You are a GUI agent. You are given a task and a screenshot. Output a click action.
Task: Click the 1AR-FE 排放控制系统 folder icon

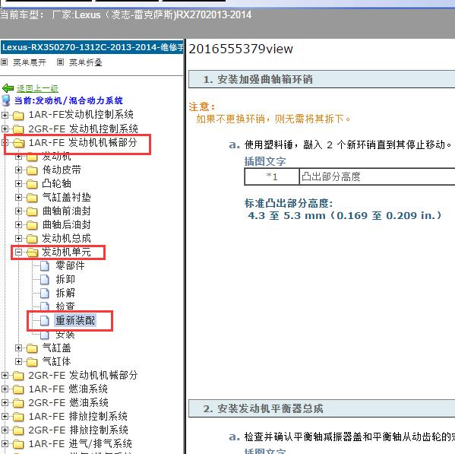pyautogui.click(x=18, y=417)
